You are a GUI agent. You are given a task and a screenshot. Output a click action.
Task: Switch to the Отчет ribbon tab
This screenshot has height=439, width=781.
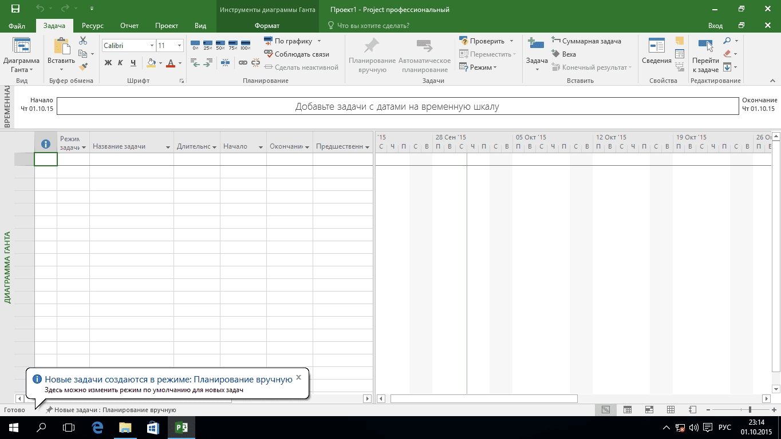click(129, 26)
